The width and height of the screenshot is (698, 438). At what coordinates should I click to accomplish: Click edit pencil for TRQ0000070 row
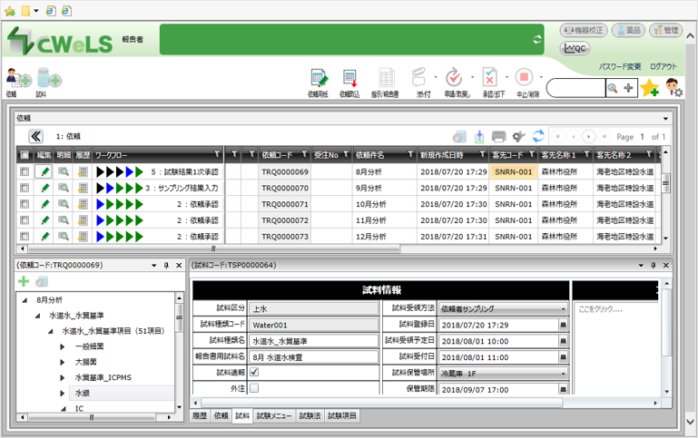(44, 188)
